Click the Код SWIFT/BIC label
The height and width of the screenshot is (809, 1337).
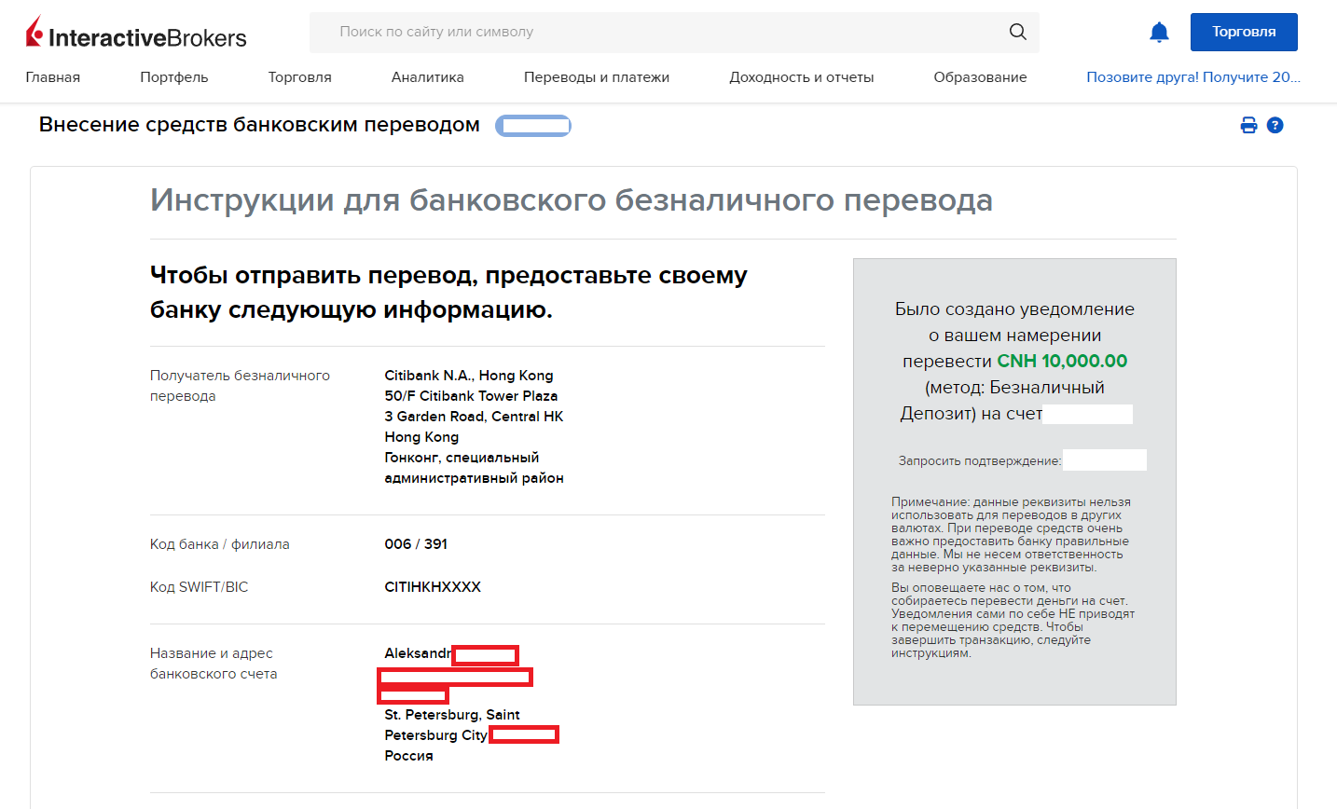(x=200, y=587)
